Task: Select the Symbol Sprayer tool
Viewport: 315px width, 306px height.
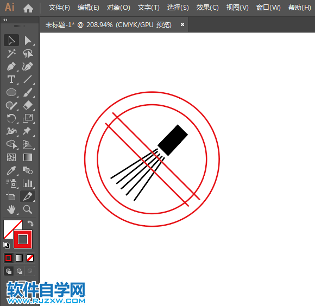Action: 11,183
